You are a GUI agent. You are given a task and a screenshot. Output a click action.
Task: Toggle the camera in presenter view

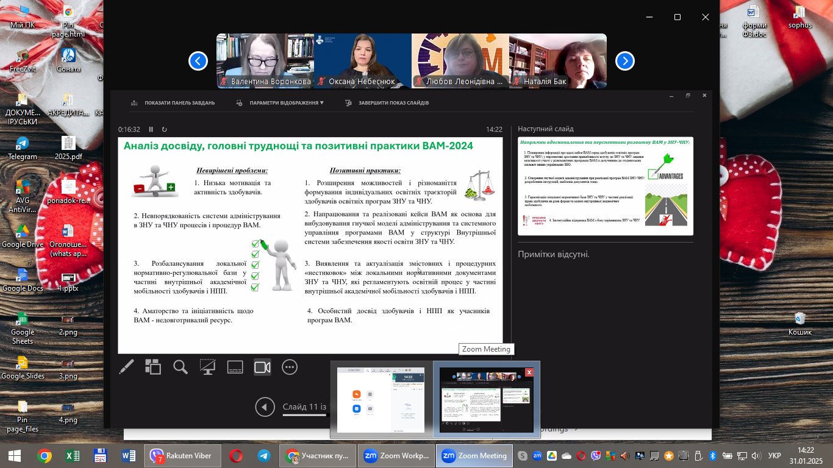pyautogui.click(x=262, y=367)
